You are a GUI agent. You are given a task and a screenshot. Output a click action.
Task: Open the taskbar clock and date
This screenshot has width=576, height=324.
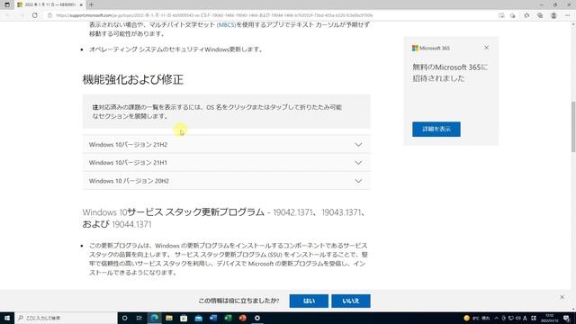(x=549, y=318)
